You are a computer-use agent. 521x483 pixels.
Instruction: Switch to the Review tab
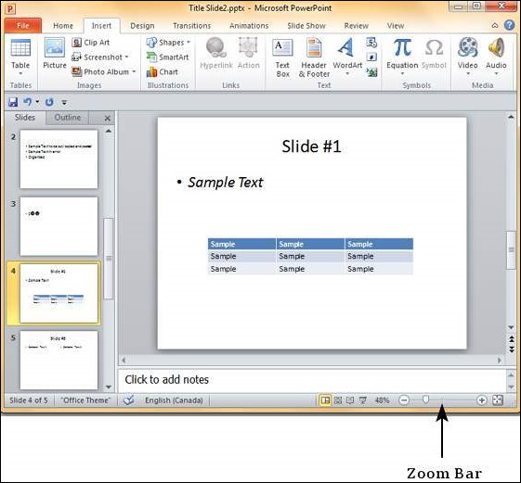click(357, 26)
